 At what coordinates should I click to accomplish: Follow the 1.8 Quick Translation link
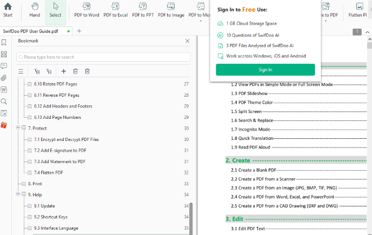point(252,138)
